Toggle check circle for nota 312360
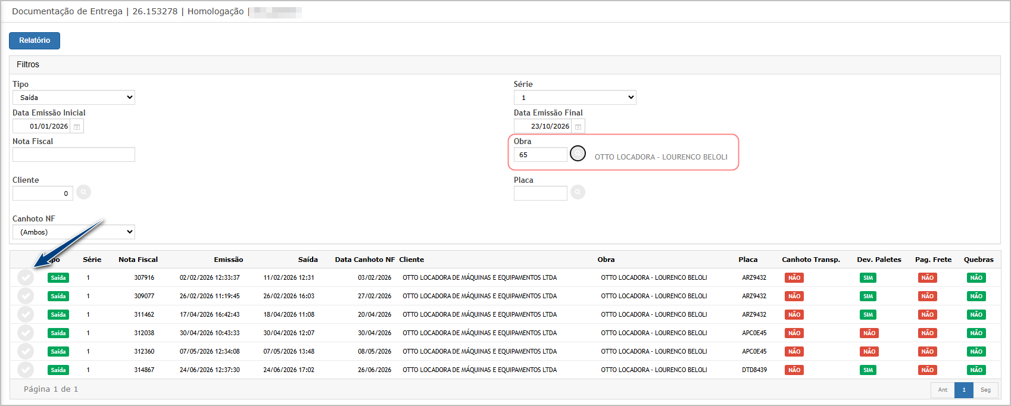1011x406 pixels. (x=26, y=351)
